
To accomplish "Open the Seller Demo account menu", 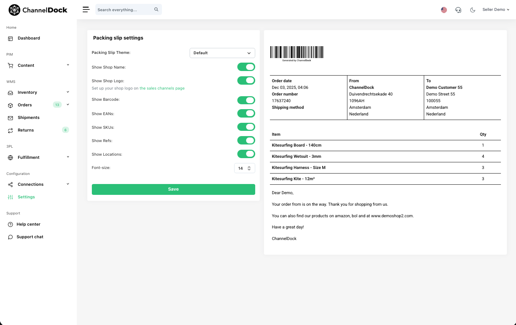I will click(496, 9).
